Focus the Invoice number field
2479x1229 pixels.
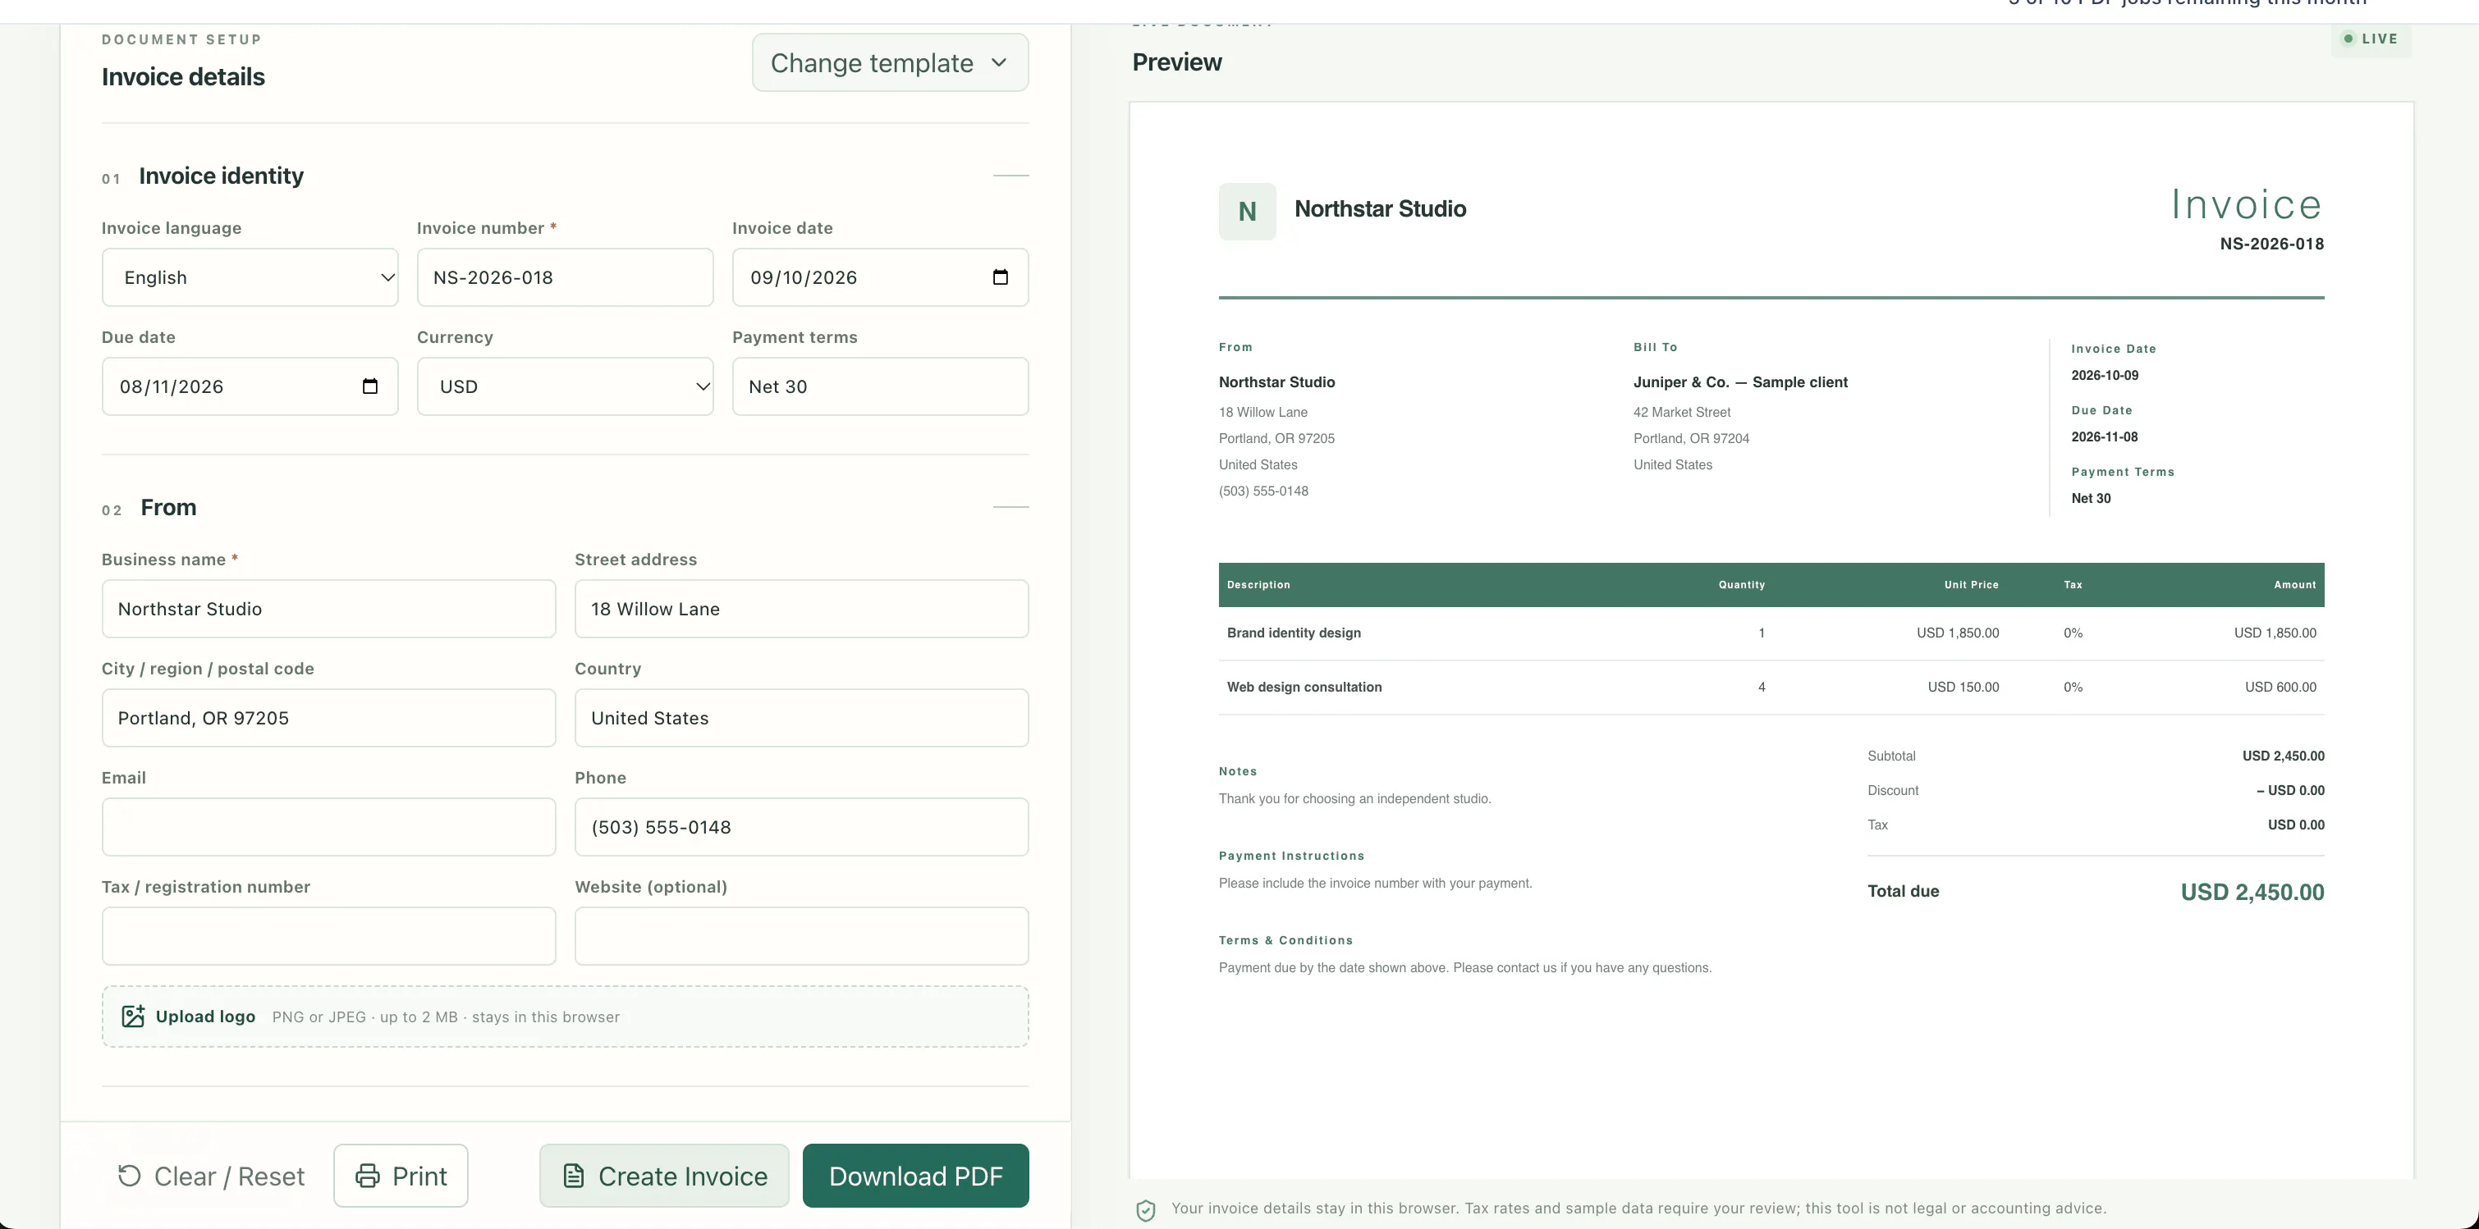565,278
